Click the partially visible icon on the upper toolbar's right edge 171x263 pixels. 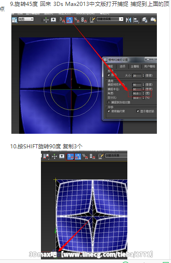153,20
